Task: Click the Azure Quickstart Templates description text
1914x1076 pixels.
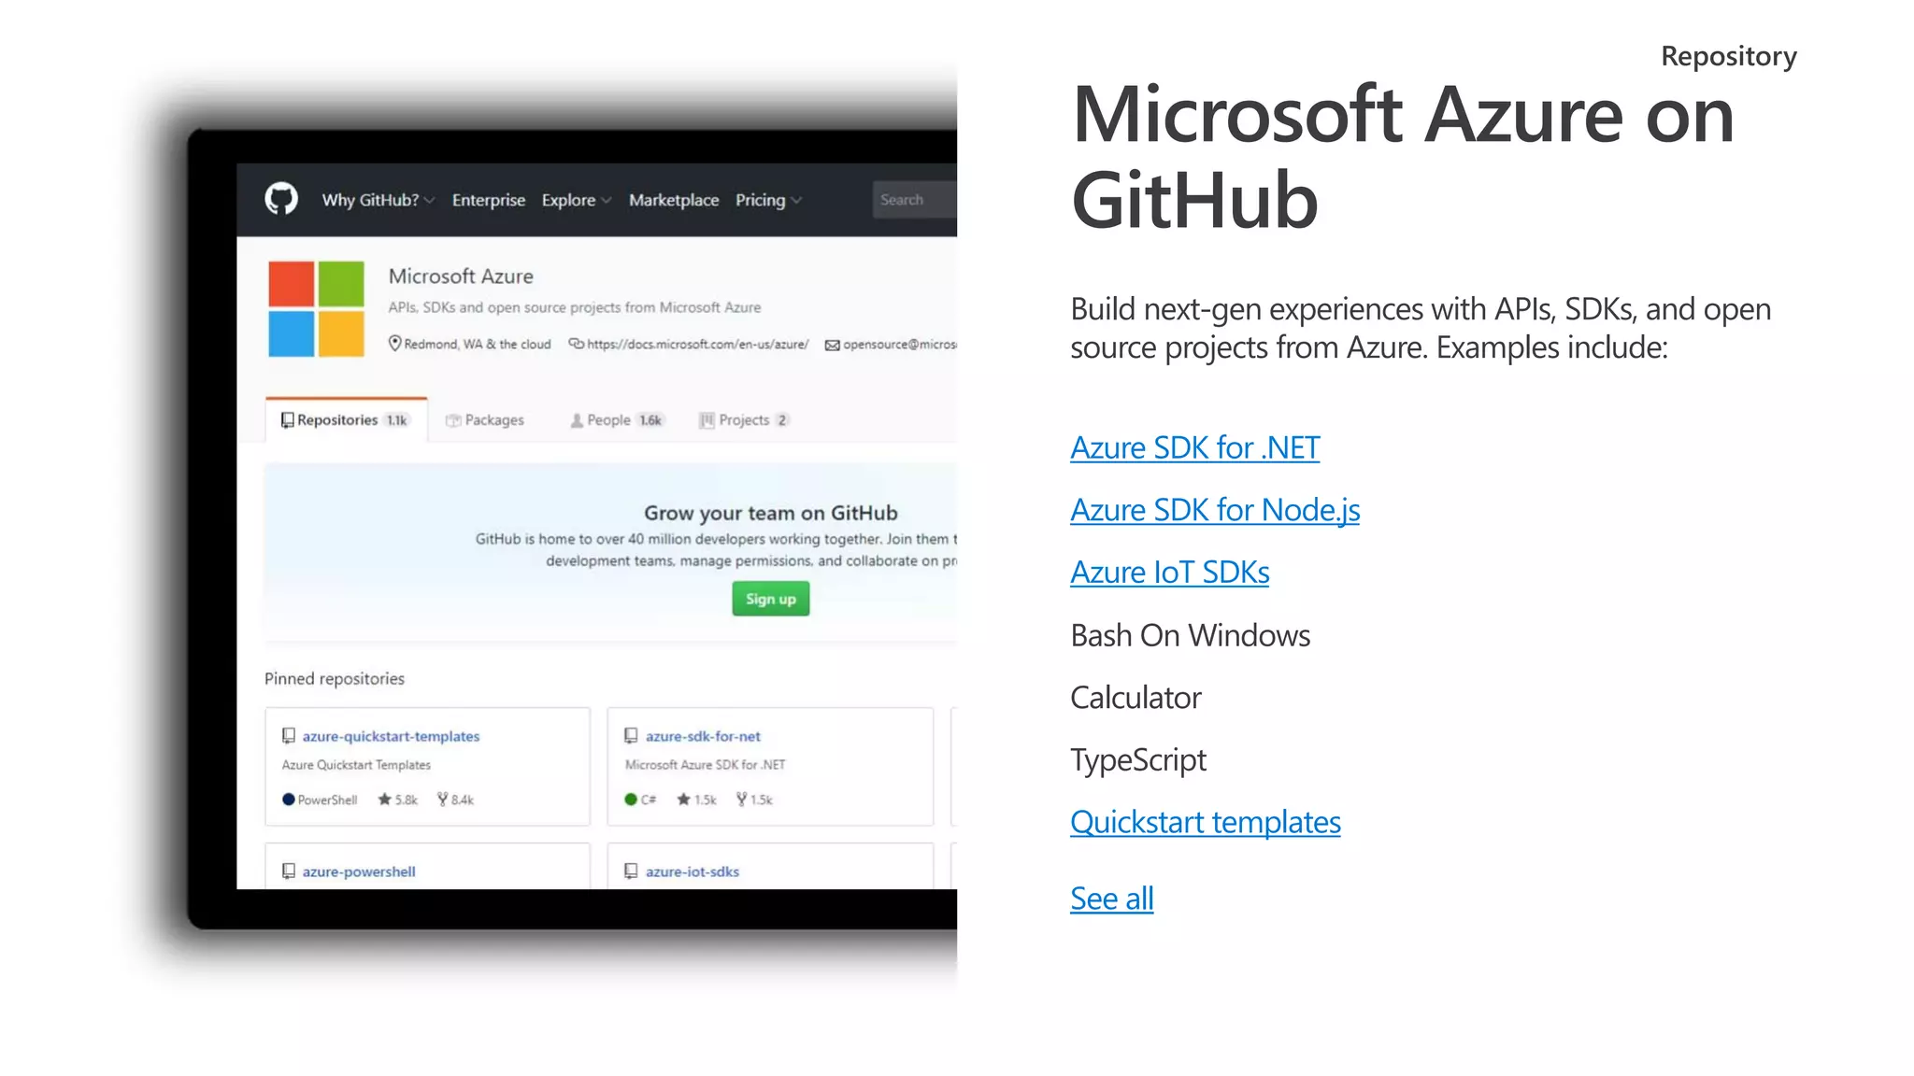Action: click(x=356, y=765)
